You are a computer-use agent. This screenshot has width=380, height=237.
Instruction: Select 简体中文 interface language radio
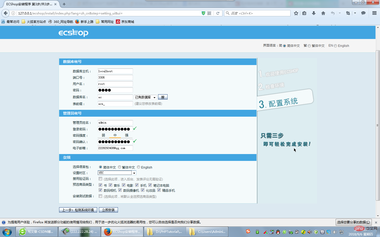pos(284,46)
